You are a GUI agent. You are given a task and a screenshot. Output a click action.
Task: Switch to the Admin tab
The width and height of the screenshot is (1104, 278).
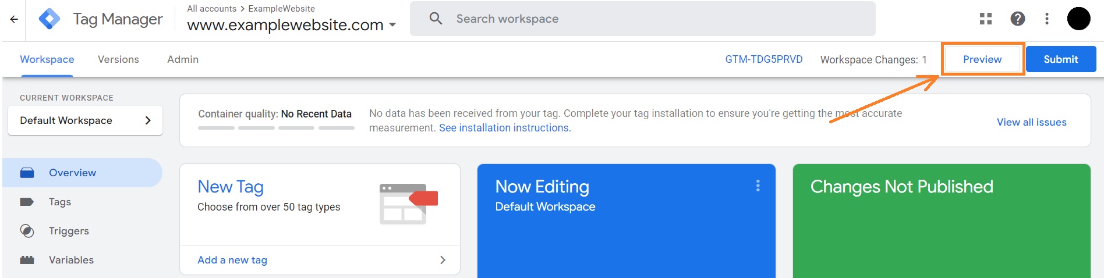point(183,59)
